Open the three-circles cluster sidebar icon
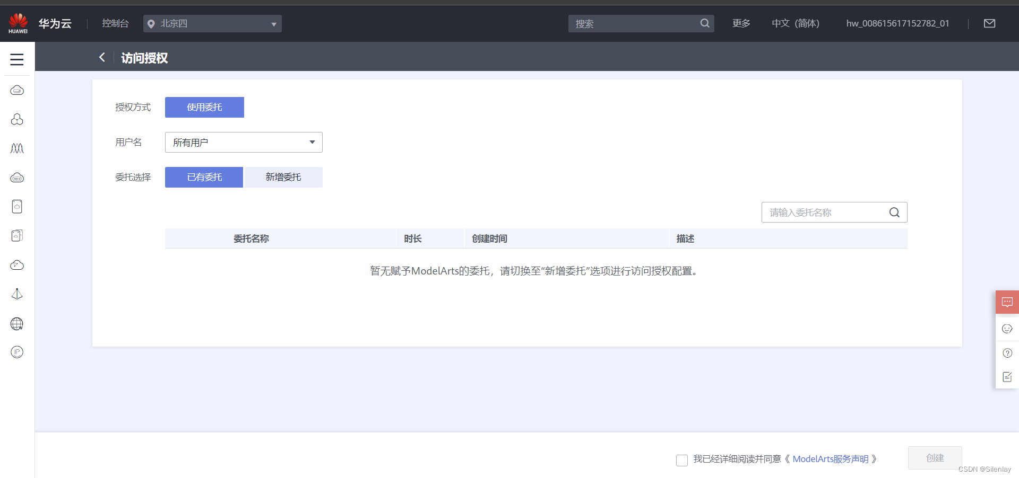 (17, 119)
